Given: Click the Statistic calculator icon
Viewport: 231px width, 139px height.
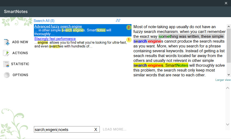Looking at the screenshot, I should coord(6,64).
